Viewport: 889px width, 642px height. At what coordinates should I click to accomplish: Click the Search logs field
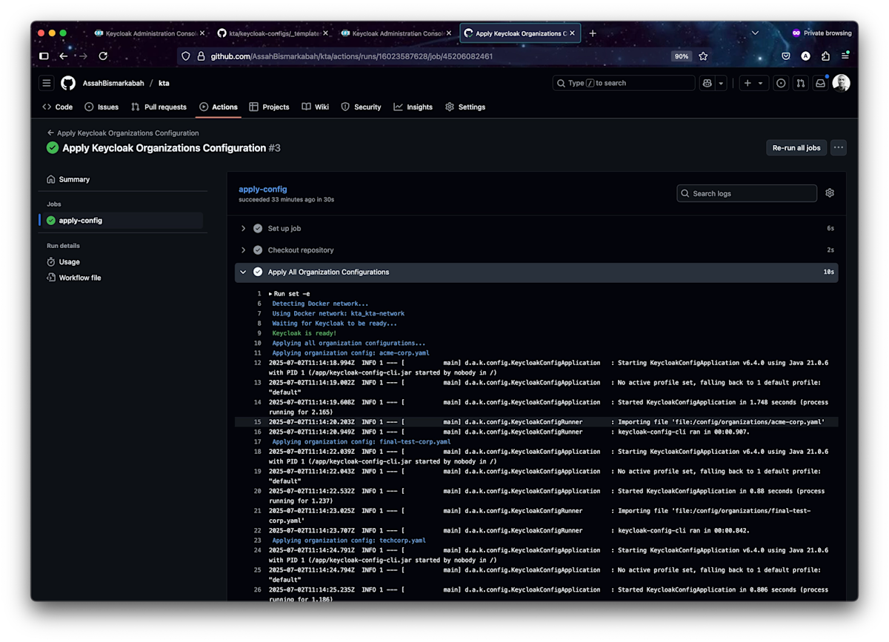tap(747, 193)
